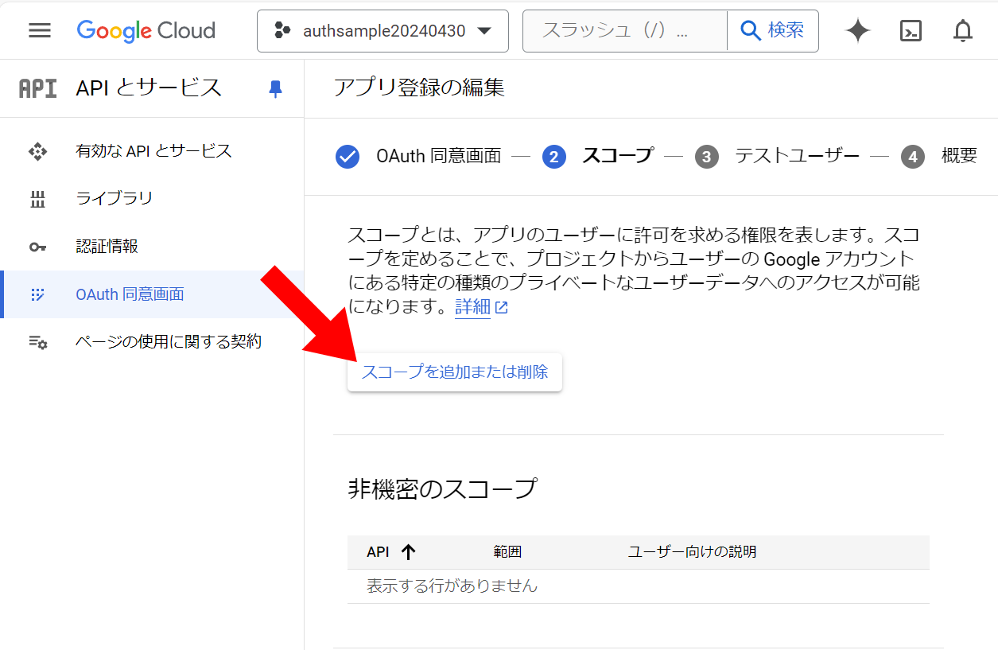The width and height of the screenshot is (998, 650).
Task: Click the スコープを追加または削除 button
Action: tap(455, 372)
